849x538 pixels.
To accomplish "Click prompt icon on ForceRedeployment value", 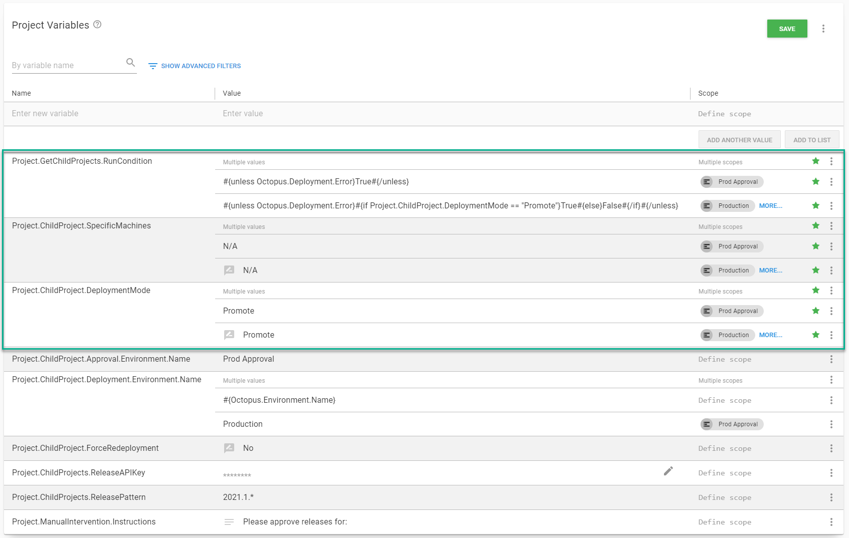I will pyautogui.click(x=229, y=448).
